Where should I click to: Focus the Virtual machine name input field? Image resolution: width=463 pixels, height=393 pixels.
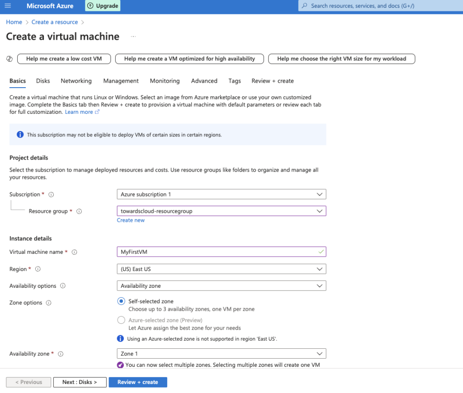click(x=222, y=252)
